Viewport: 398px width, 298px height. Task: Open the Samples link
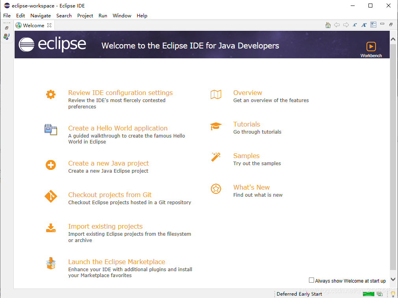[x=246, y=156]
